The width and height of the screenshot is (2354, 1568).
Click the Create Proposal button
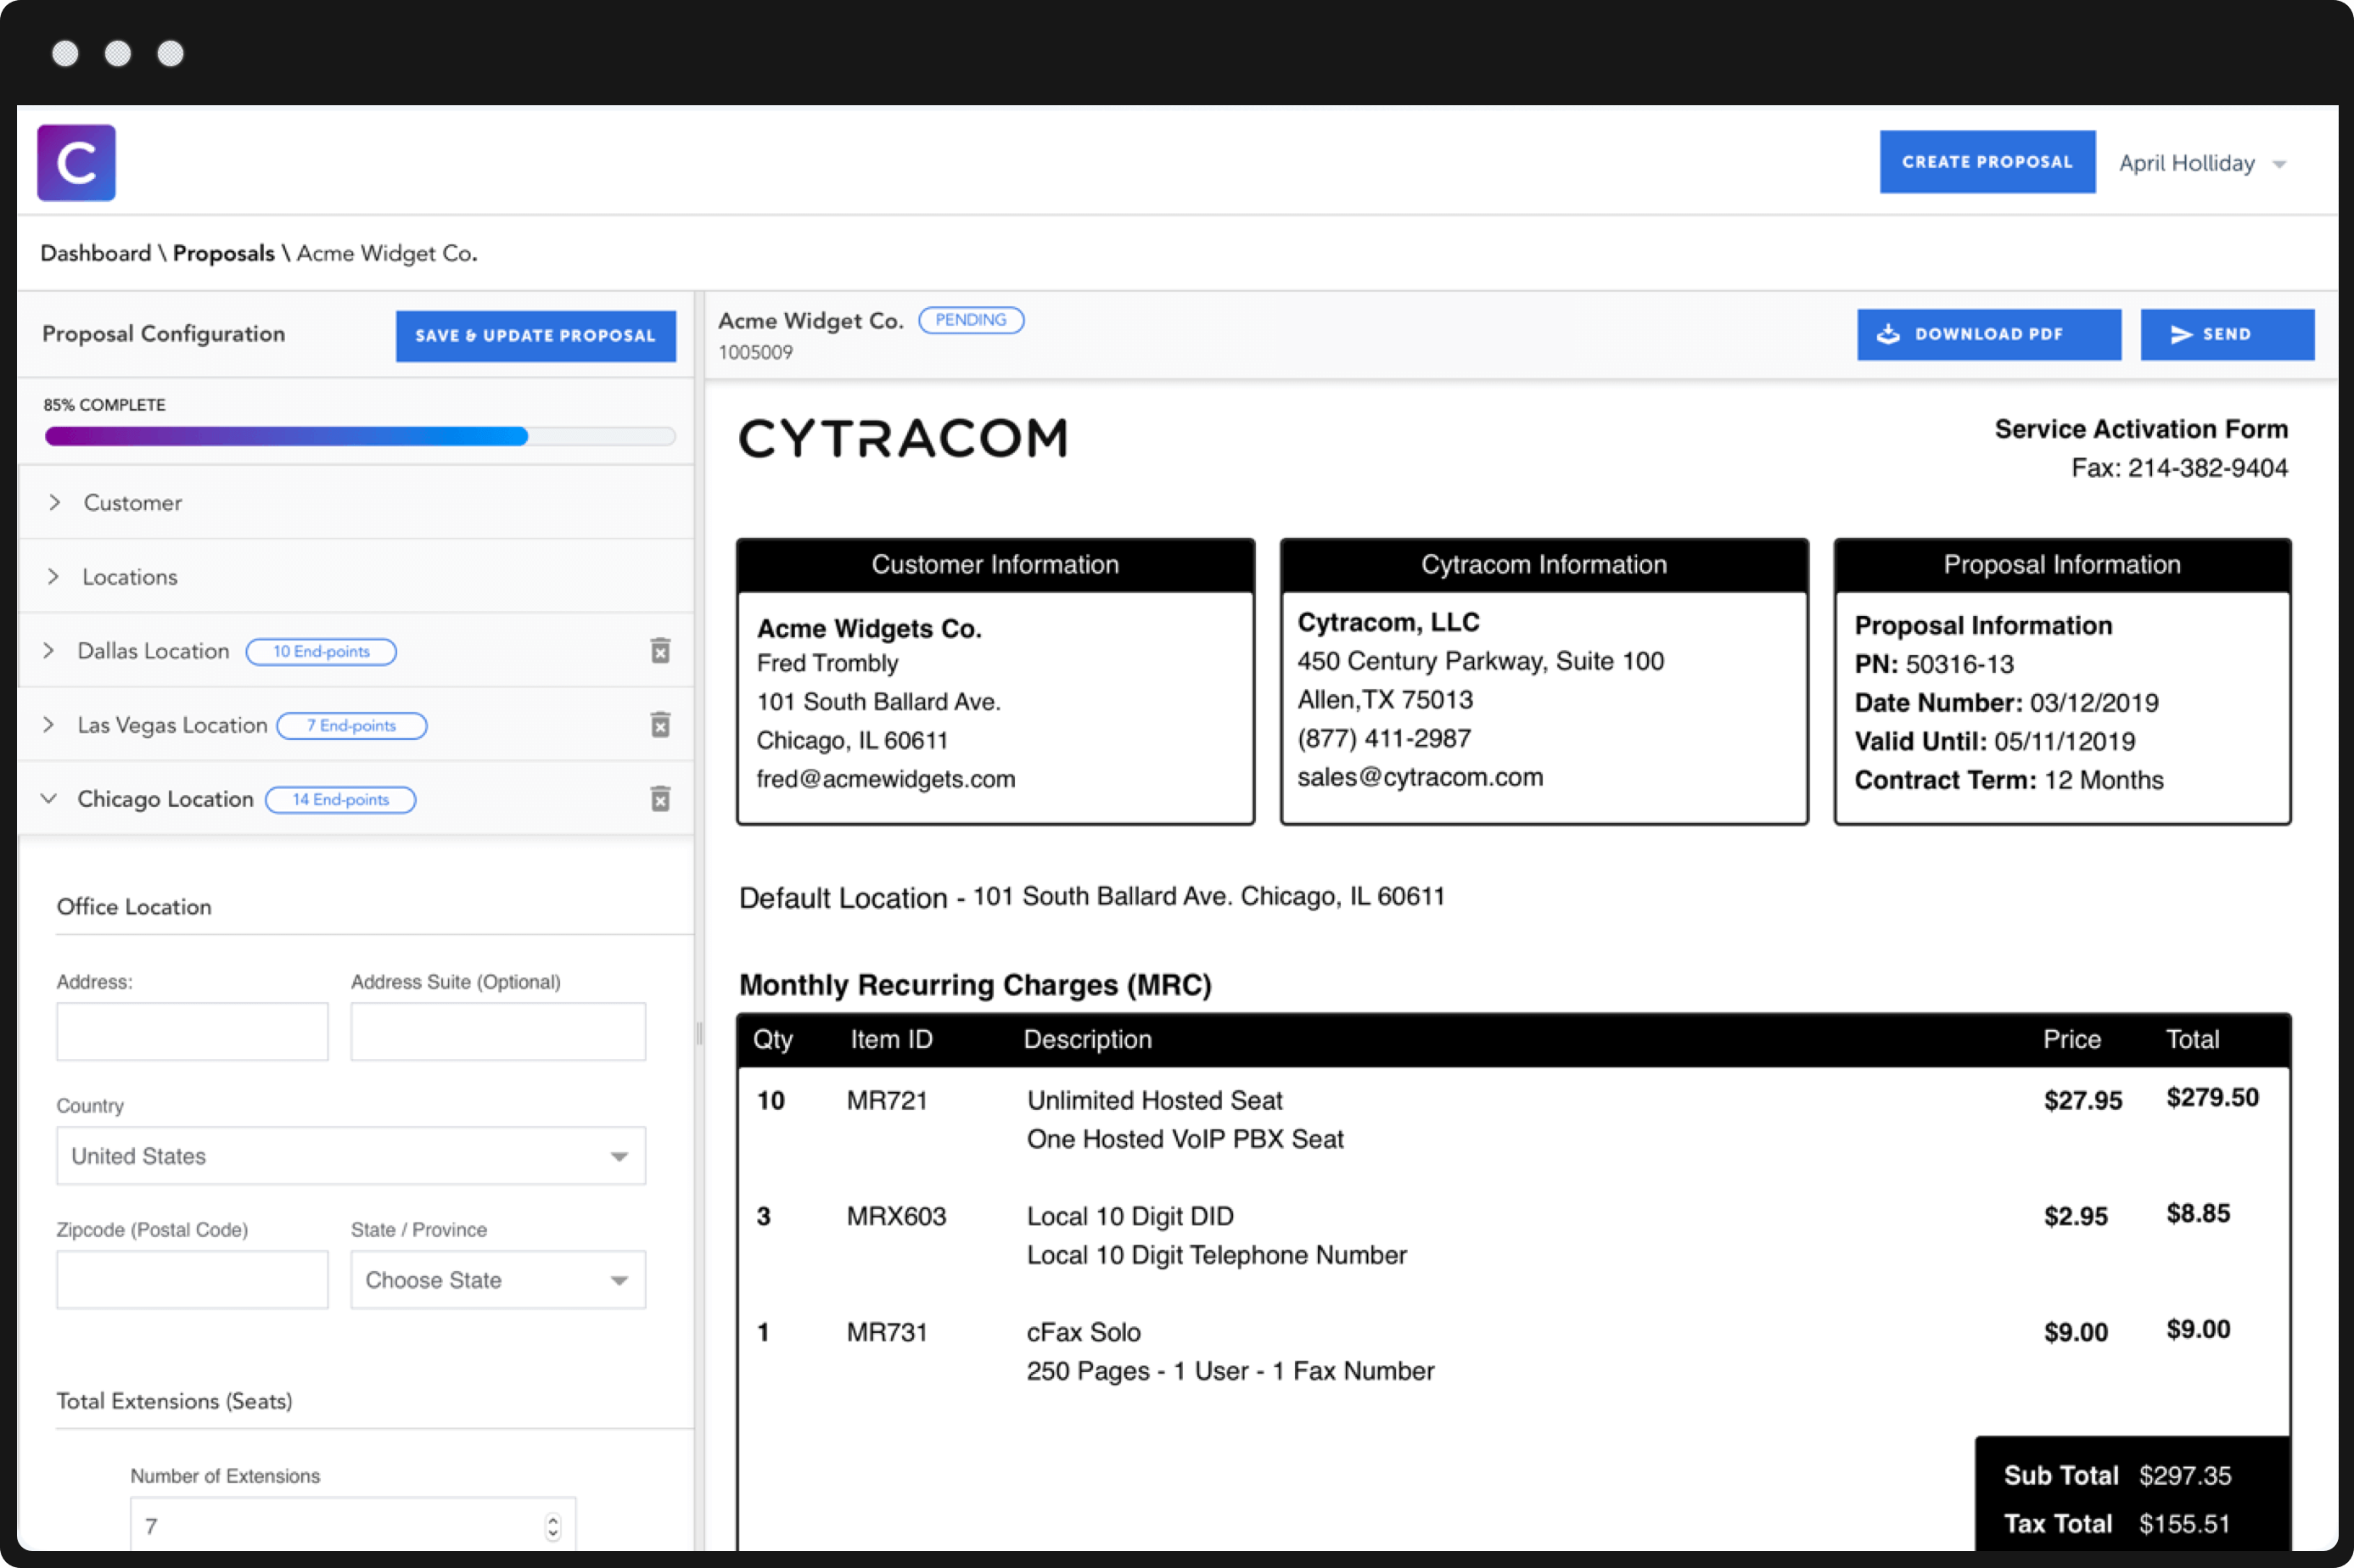click(1987, 162)
